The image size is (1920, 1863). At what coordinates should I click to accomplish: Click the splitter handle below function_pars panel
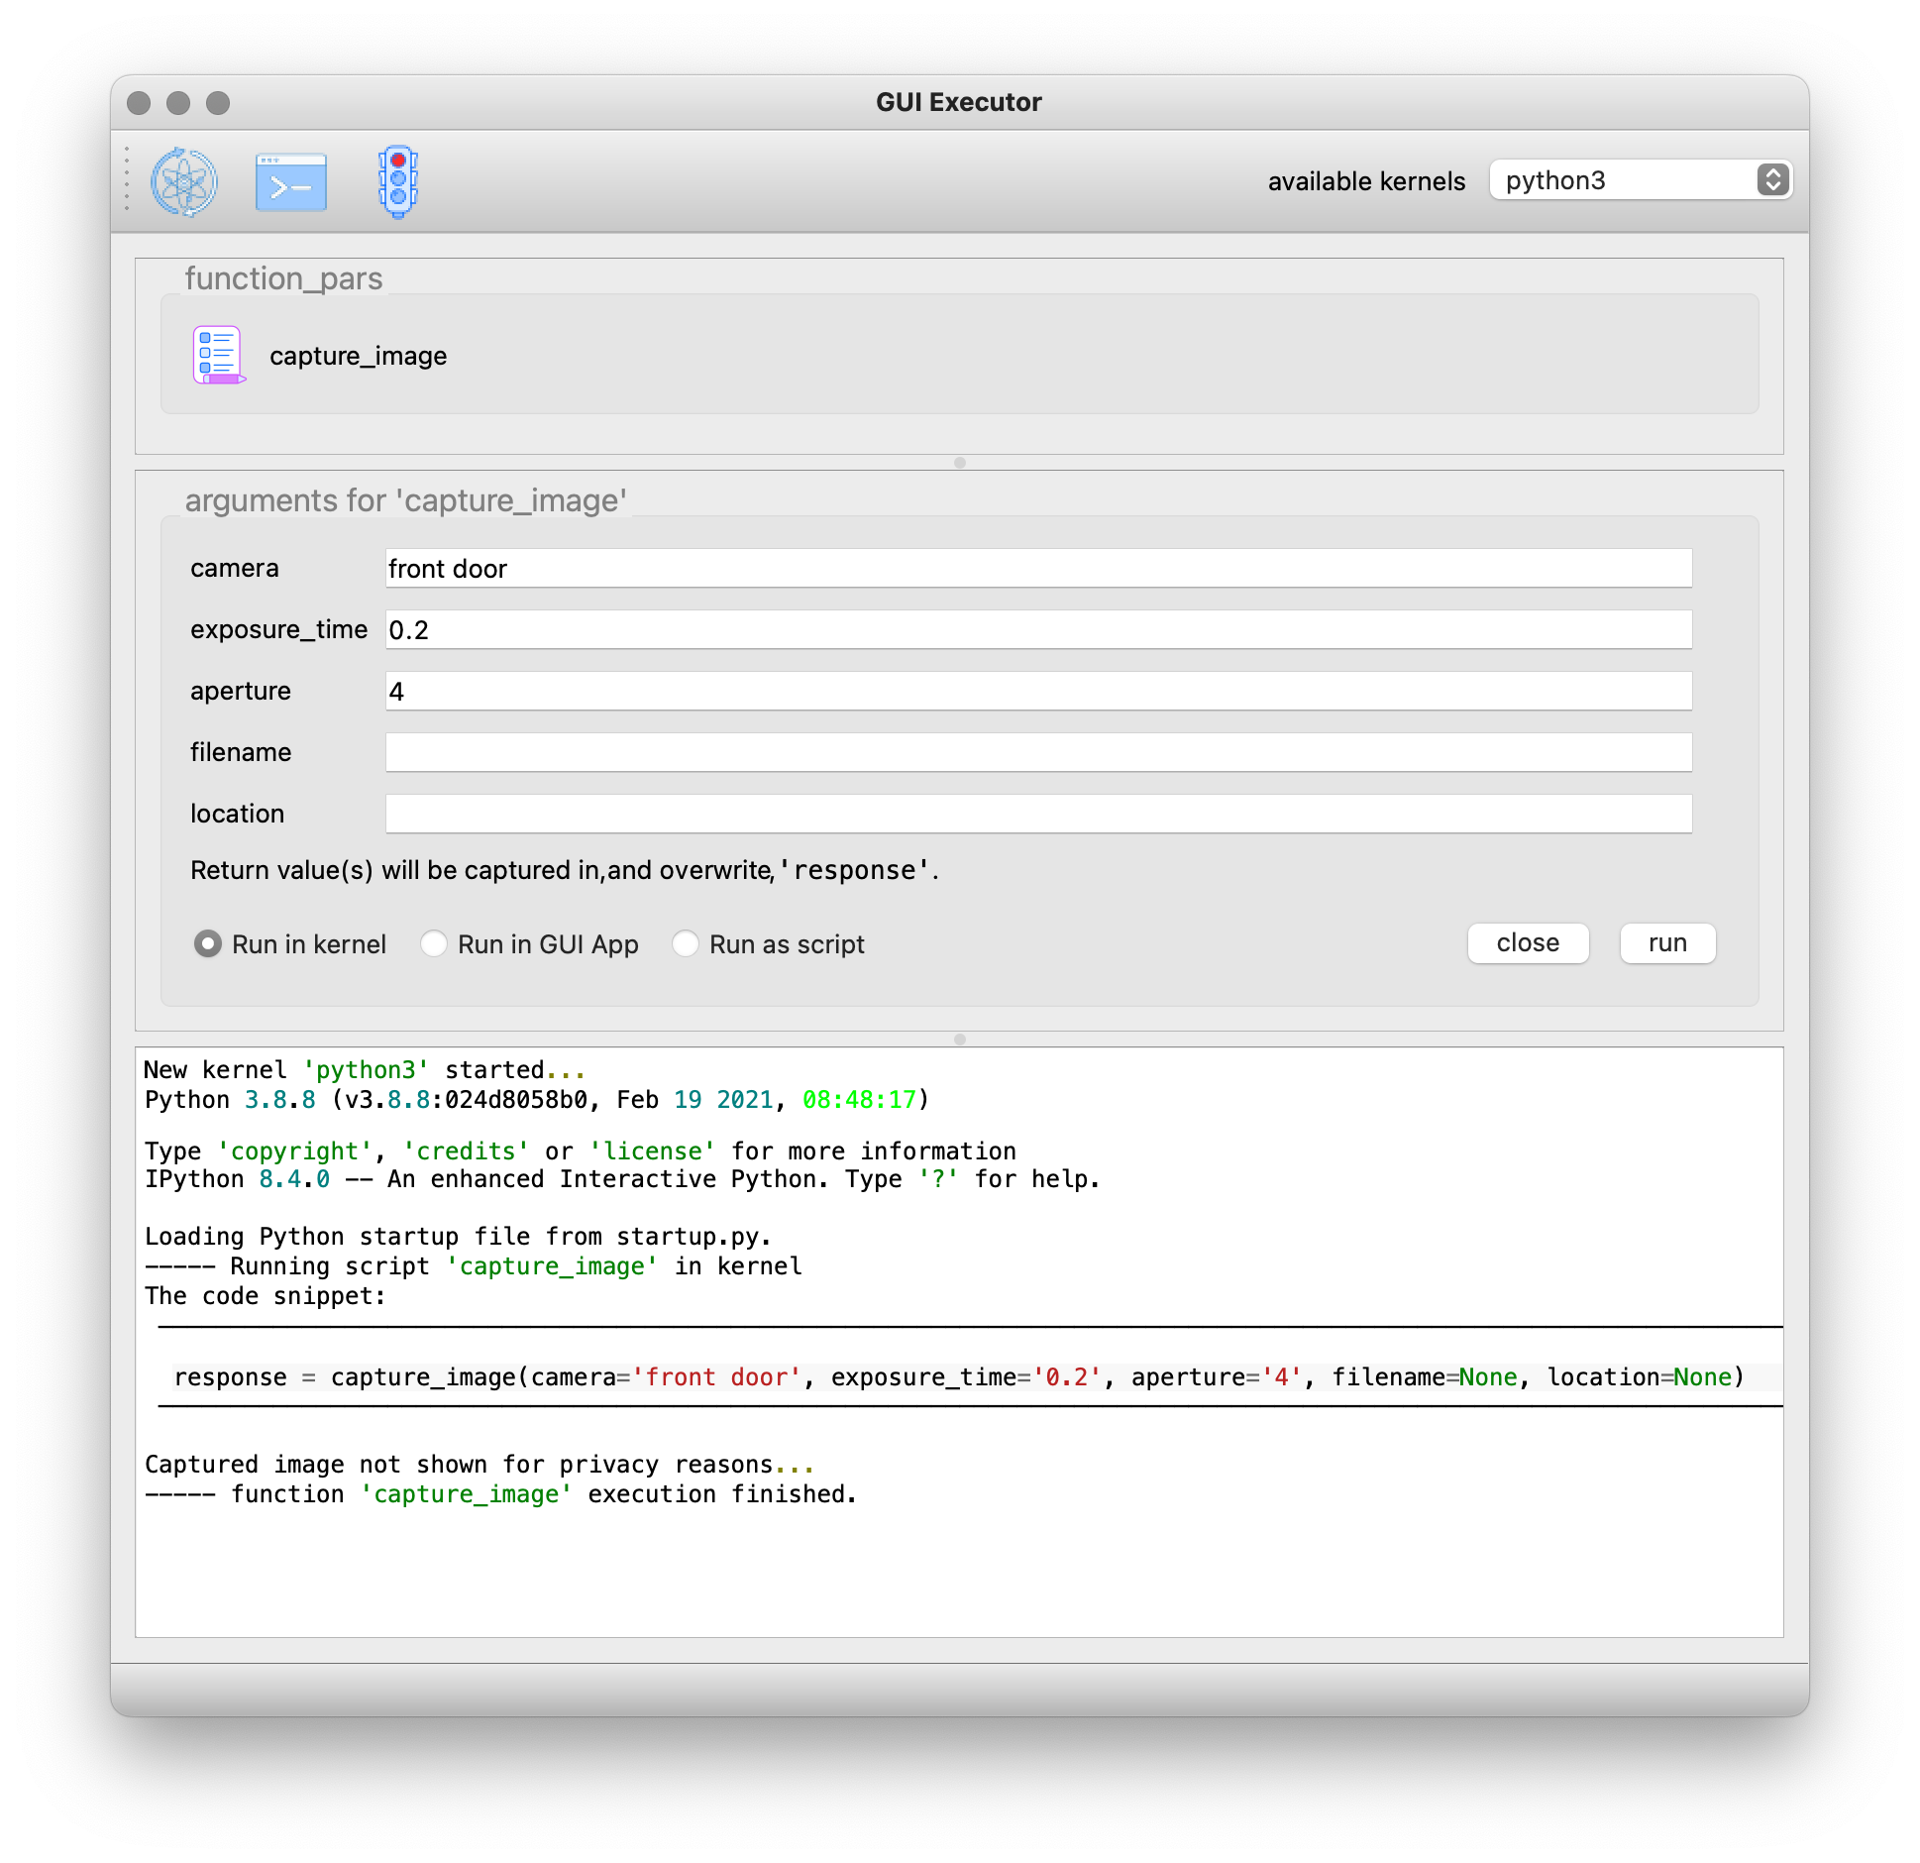(x=959, y=463)
